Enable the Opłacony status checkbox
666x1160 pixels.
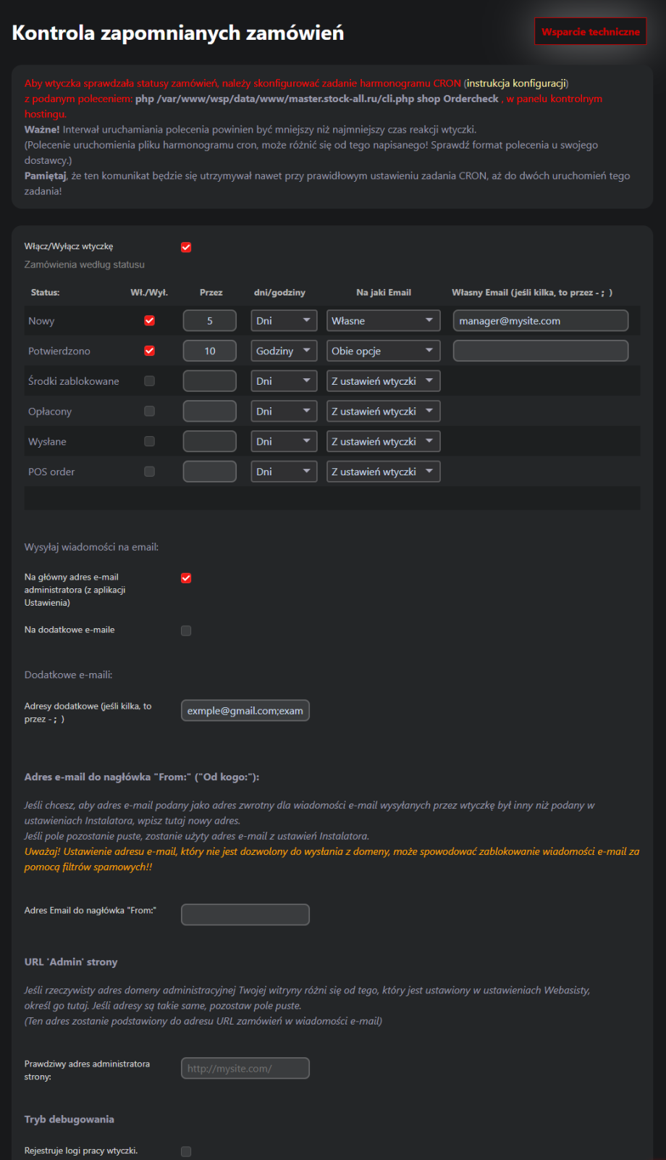coord(150,412)
